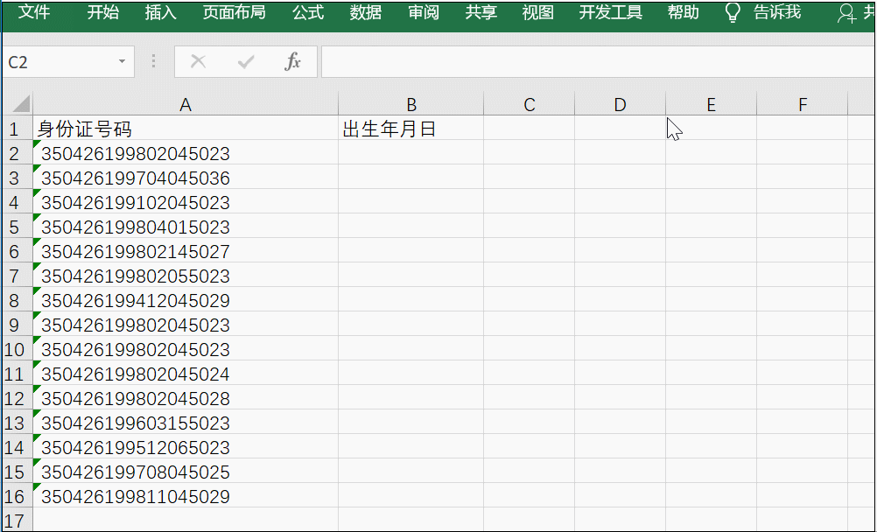
Task: Open the 文件 menu
Action: point(34,13)
